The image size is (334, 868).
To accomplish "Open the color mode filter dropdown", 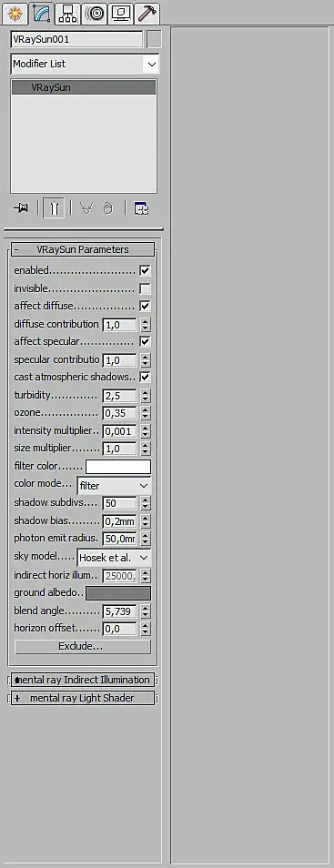I will point(114,486).
